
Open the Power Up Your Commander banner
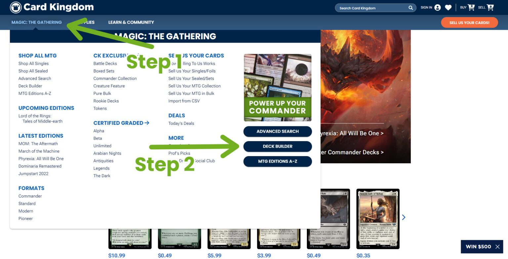[x=277, y=88]
